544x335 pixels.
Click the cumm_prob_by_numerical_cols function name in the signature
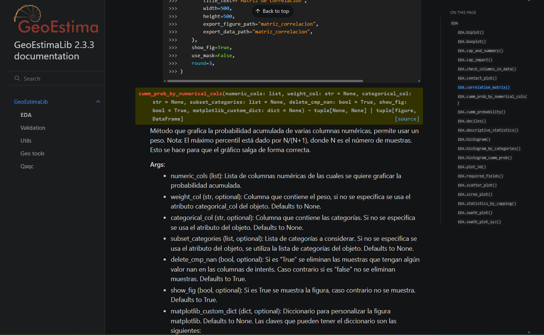pos(180,93)
